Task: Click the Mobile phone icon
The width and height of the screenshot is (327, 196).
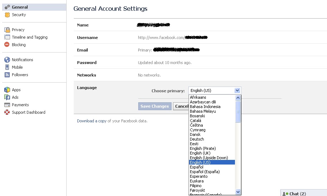Action: click(7, 67)
